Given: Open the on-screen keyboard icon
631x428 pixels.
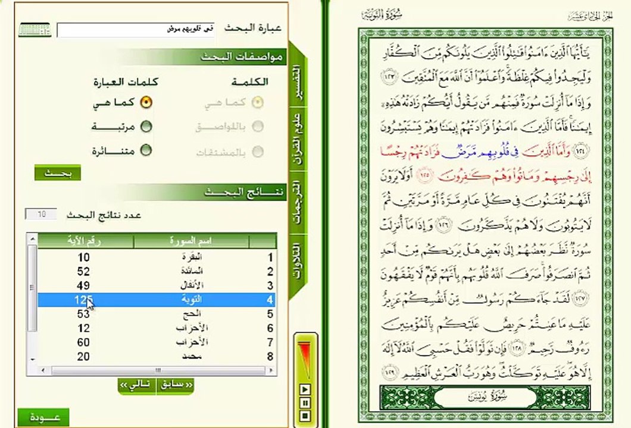Looking at the screenshot, I should click(35, 30).
